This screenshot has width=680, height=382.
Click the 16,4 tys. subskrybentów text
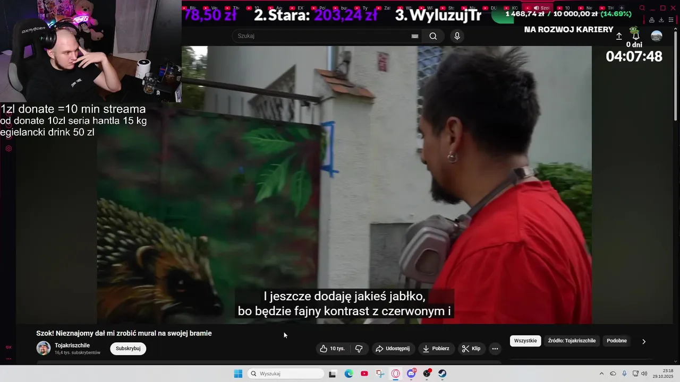[x=78, y=353]
